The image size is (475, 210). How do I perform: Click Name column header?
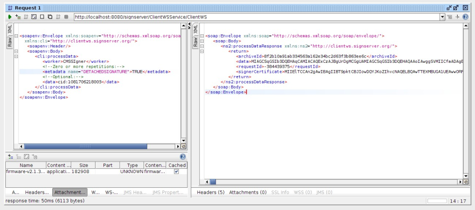click(26, 165)
